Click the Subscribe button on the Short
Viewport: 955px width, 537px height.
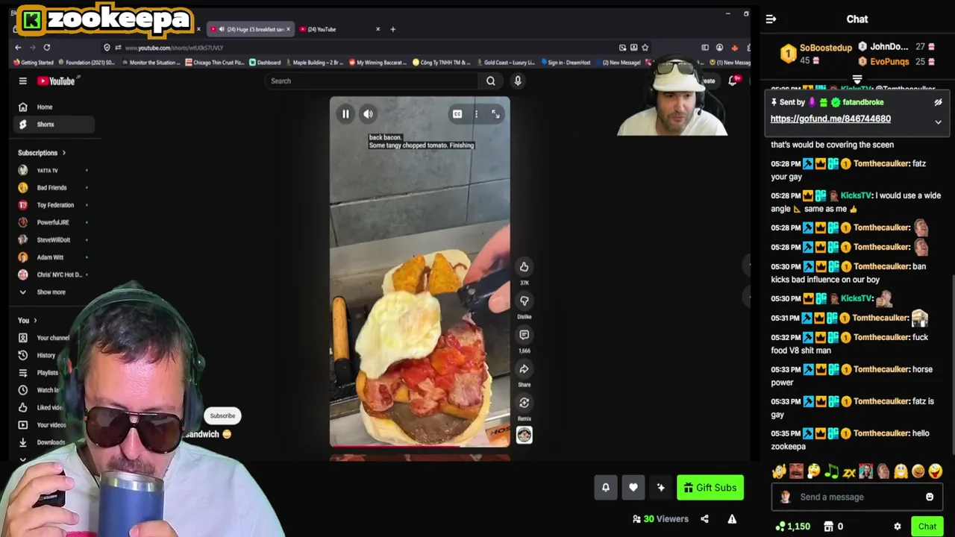pyautogui.click(x=222, y=416)
